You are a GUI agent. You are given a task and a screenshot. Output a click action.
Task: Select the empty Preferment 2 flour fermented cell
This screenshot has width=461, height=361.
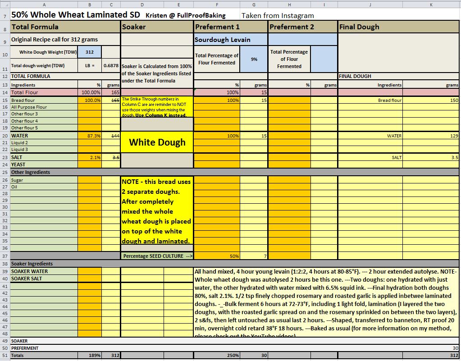click(324, 59)
